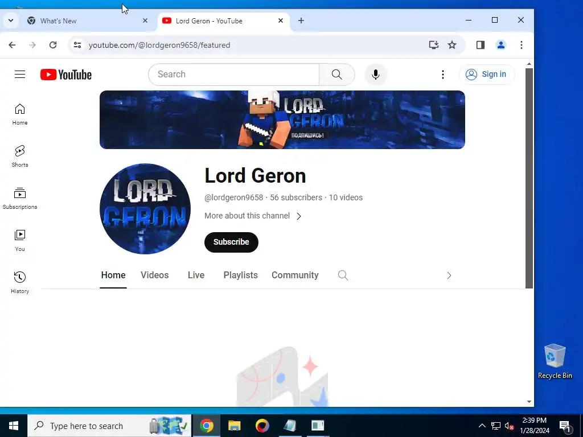Click the search magnifier button

coord(337,75)
